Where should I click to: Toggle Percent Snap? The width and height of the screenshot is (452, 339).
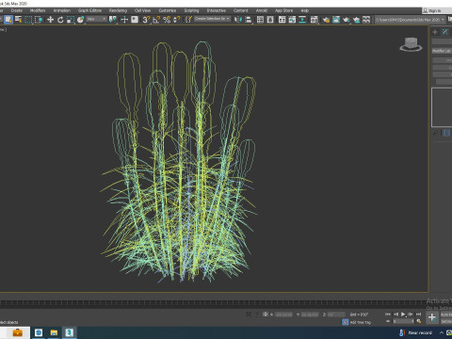pos(167,20)
